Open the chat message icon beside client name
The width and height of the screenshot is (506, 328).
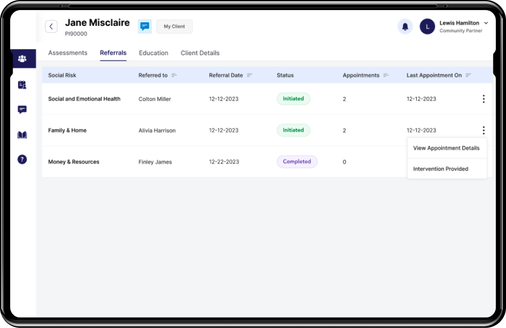point(145,26)
